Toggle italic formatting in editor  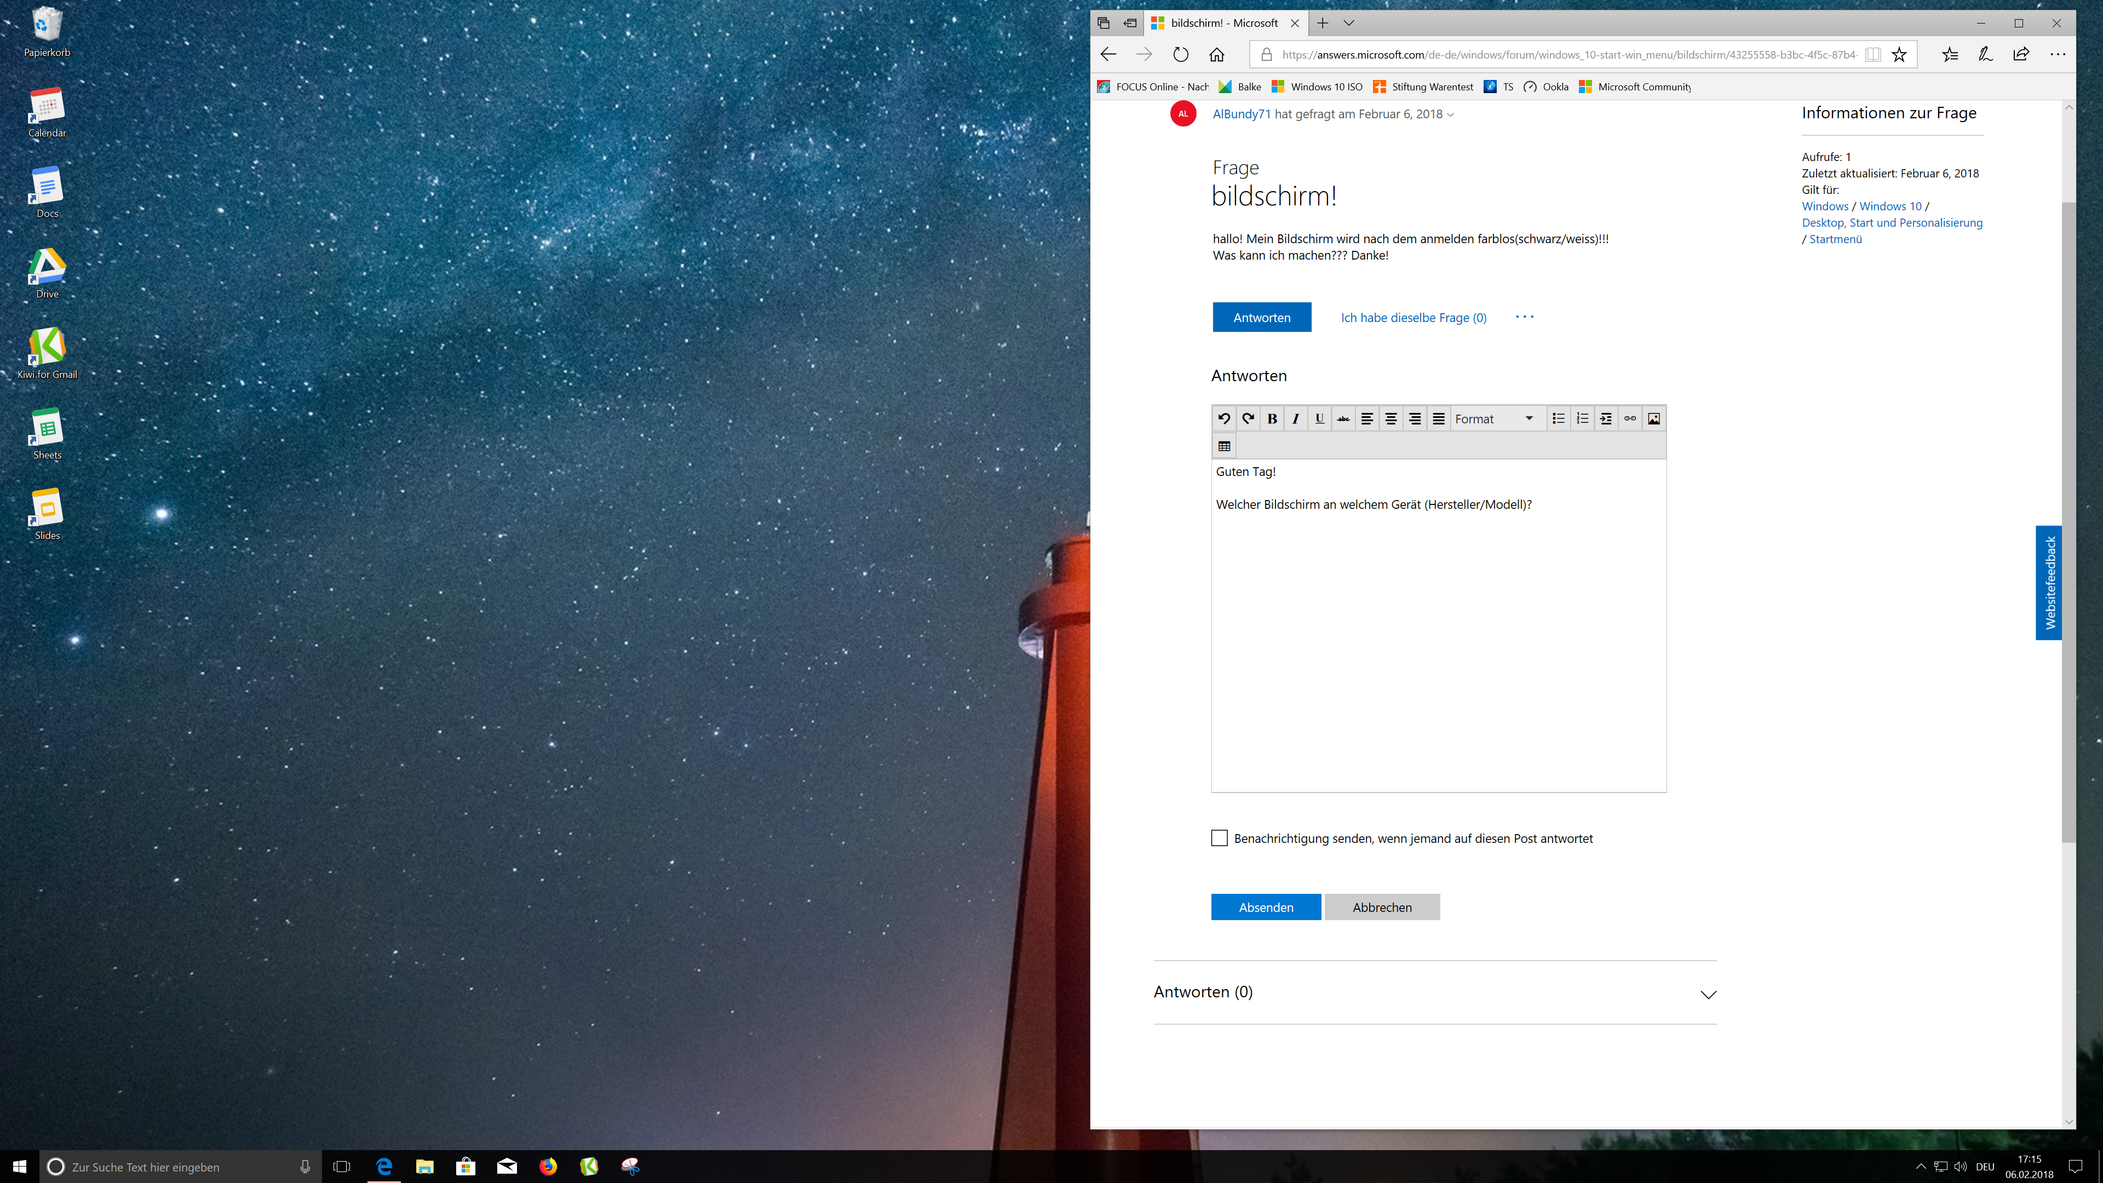[x=1296, y=419]
